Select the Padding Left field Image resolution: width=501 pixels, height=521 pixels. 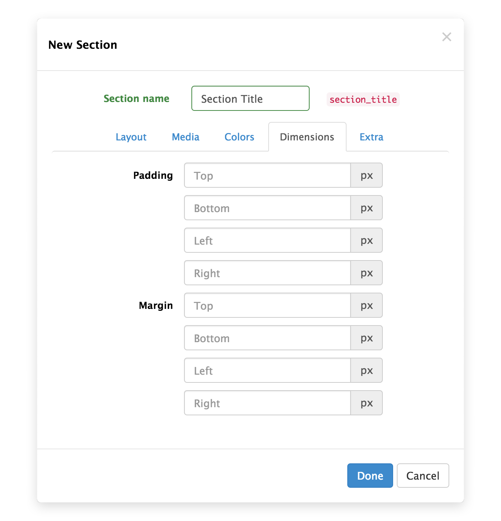tap(267, 241)
